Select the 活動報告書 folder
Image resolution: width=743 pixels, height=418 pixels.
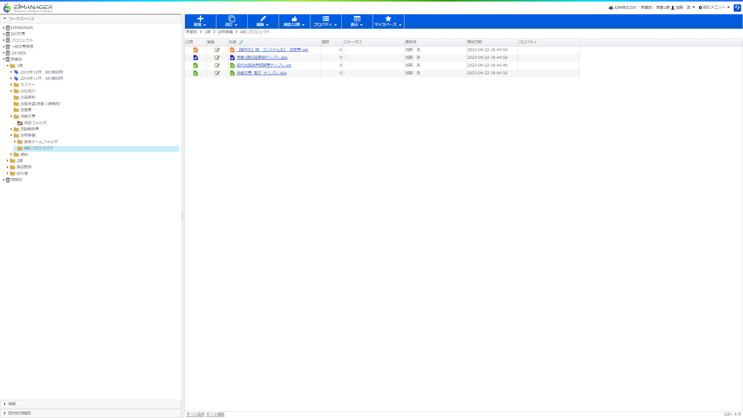[29, 129]
